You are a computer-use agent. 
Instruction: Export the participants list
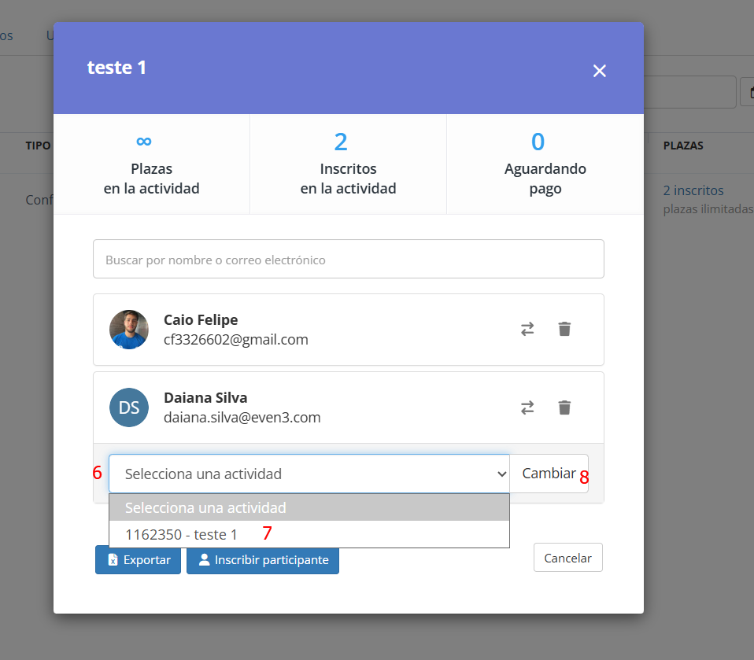pyautogui.click(x=138, y=559)
